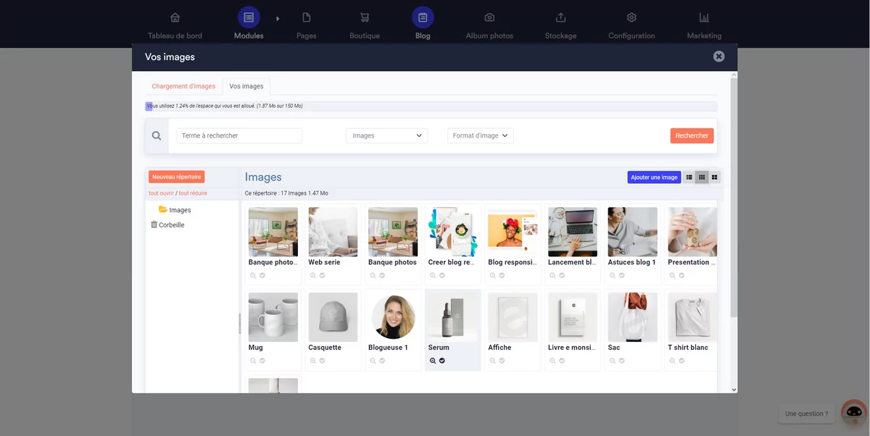The height and width of the screenshot is (436, 870).
Task: Click the magnifier under Blogueuse 1
Action: tap(373, 361)
